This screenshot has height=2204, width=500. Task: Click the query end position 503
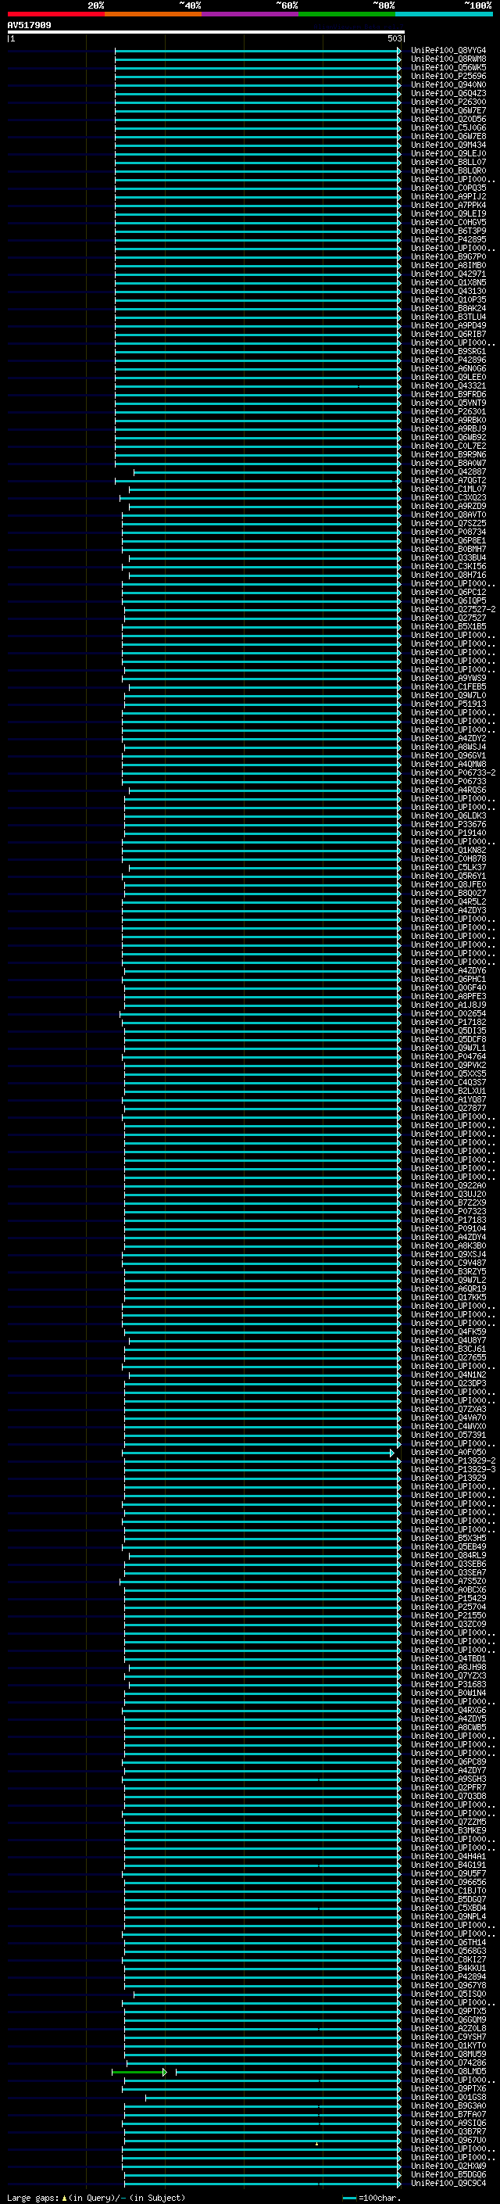click(394, 38)
